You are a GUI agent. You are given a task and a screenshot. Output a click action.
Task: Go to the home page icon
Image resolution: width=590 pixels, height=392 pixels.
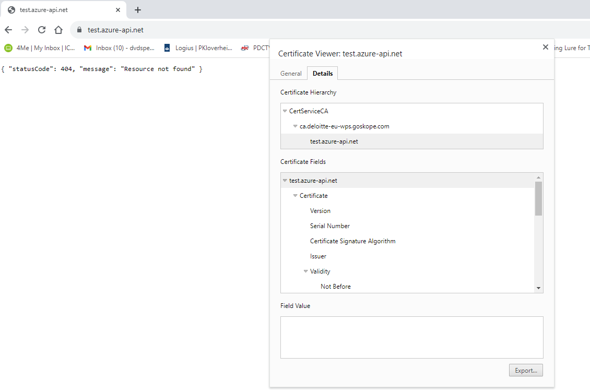58,30
